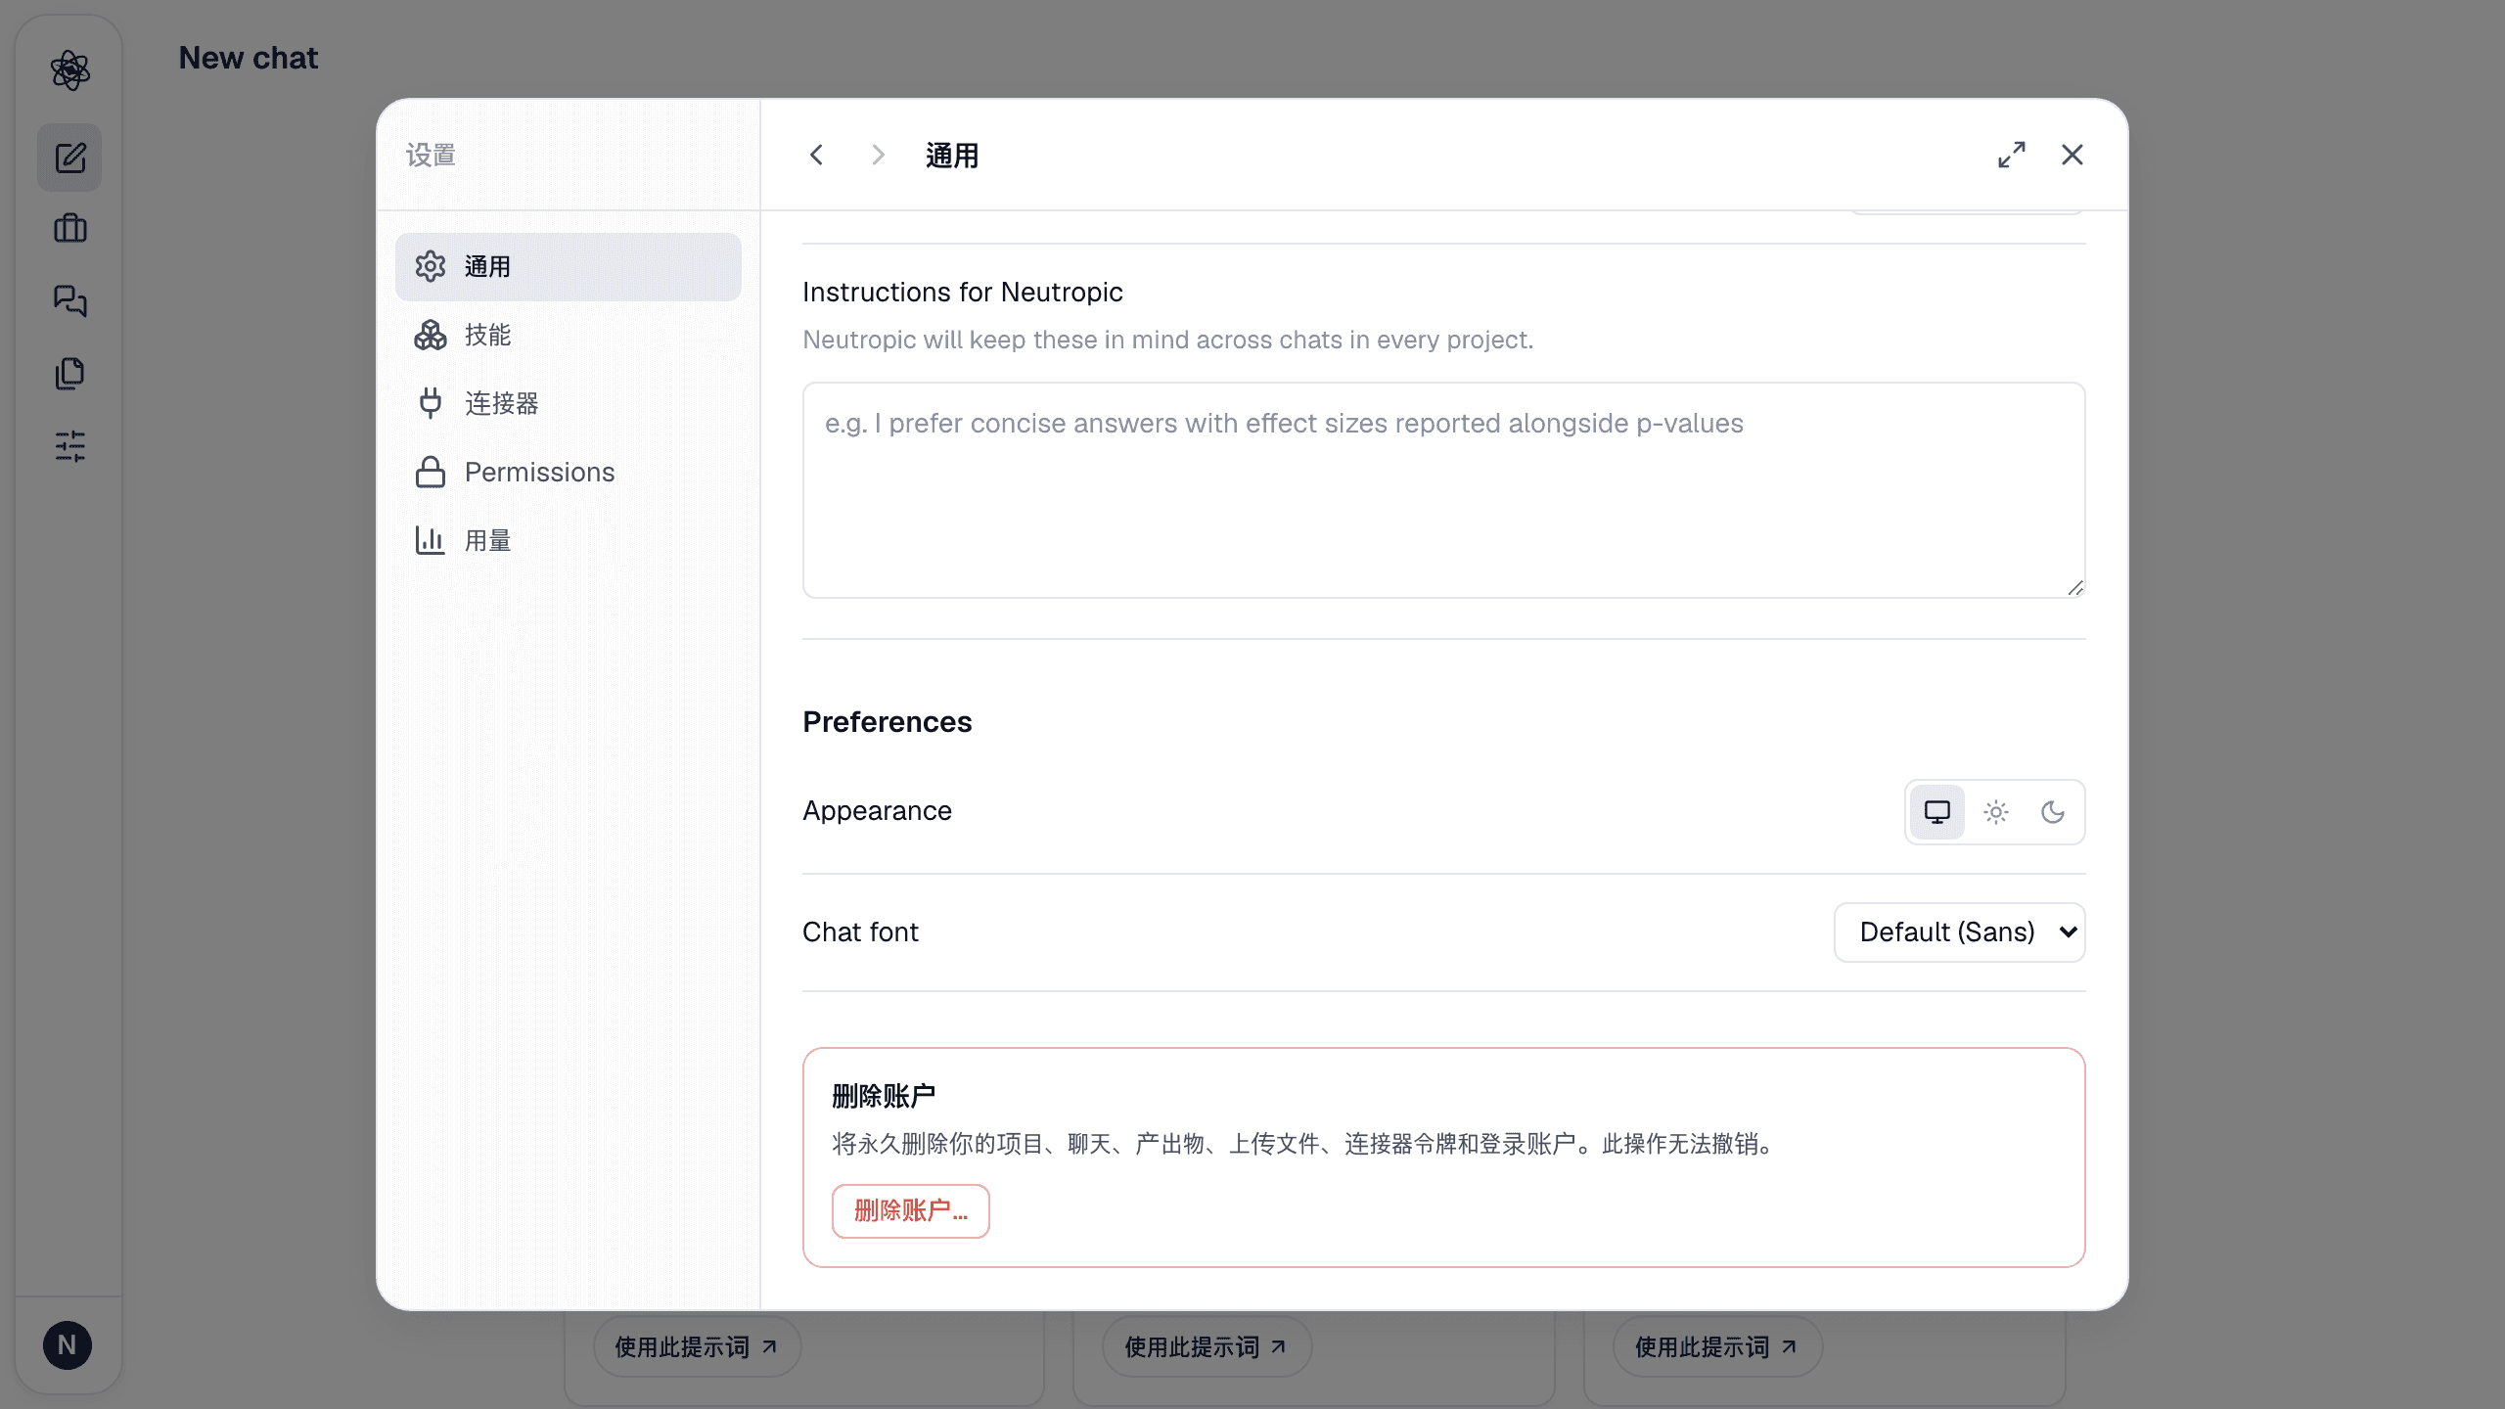2505x1409 pixels.
Task: Open the chats speech-bubble icon in sidebar
Action: point(69,300)
